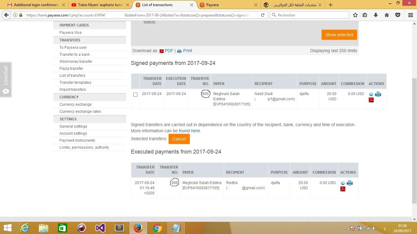Follow the 'found here' link
Screen dimensions: 417x234
[189, 131]
